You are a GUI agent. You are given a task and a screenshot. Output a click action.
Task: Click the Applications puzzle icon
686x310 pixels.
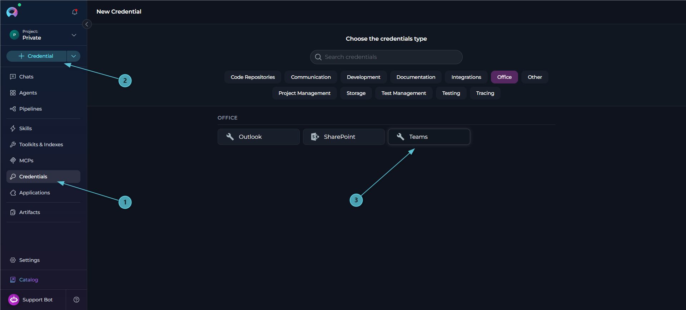13,193
